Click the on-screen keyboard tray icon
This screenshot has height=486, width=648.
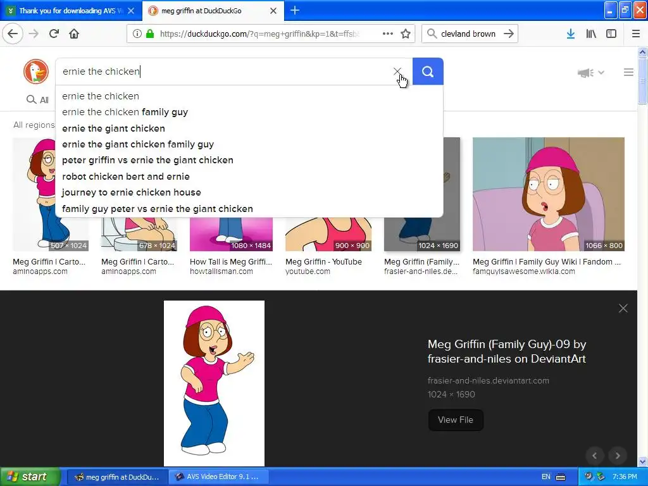[x=561, y=477]
